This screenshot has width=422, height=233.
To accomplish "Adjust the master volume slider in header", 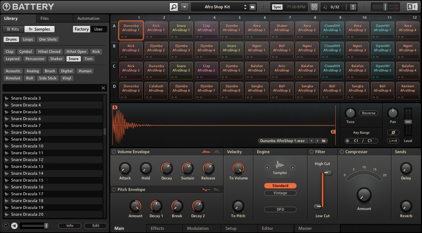I will (x=385, y=7).
